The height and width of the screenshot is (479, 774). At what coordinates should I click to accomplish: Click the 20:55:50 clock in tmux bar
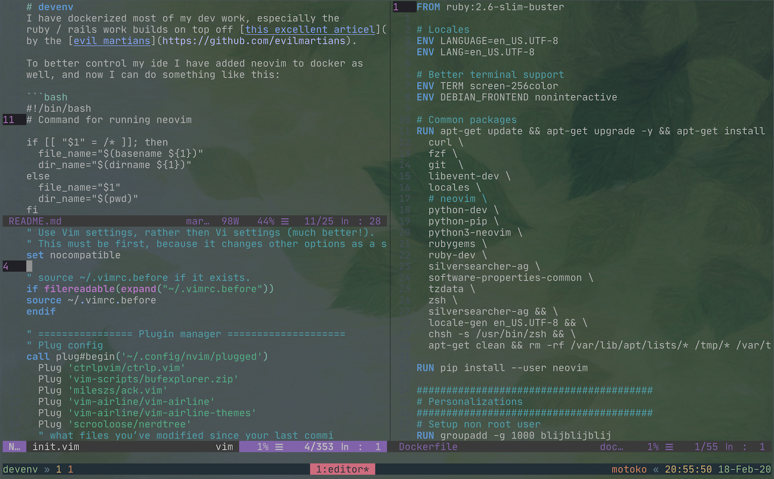[x=688, y=469]
